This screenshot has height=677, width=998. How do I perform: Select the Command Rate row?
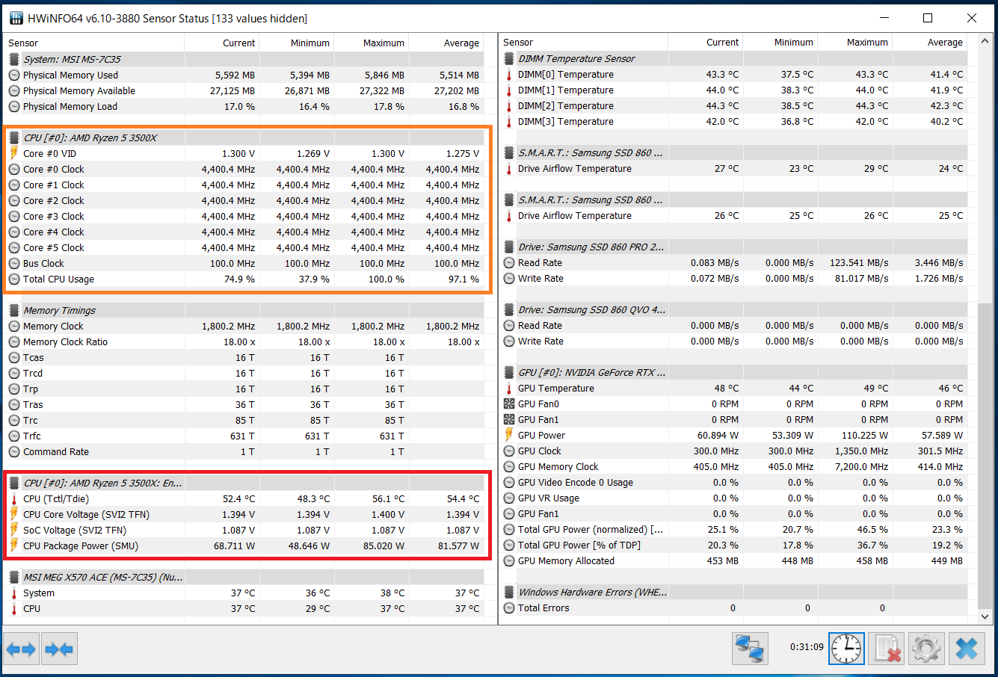tap(244, 451)
